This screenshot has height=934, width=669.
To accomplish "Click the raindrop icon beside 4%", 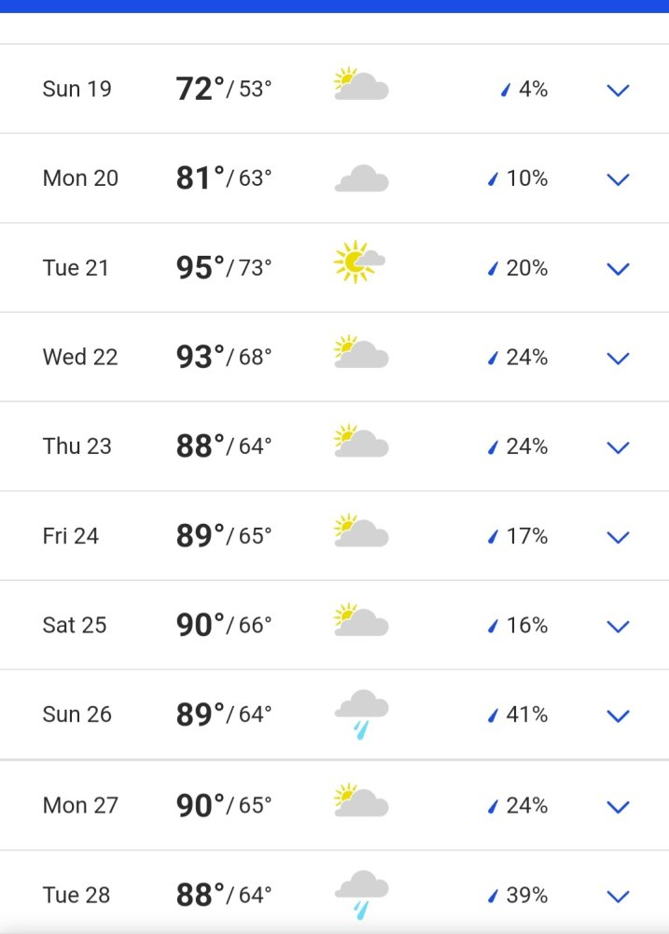I will point(506,90).
